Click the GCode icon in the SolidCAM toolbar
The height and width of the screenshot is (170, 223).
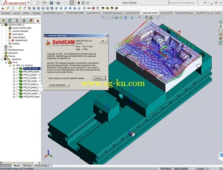click(x=89, y=8)
